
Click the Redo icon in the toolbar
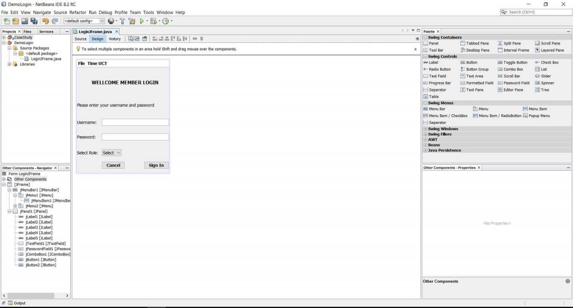tap(54, 21)
